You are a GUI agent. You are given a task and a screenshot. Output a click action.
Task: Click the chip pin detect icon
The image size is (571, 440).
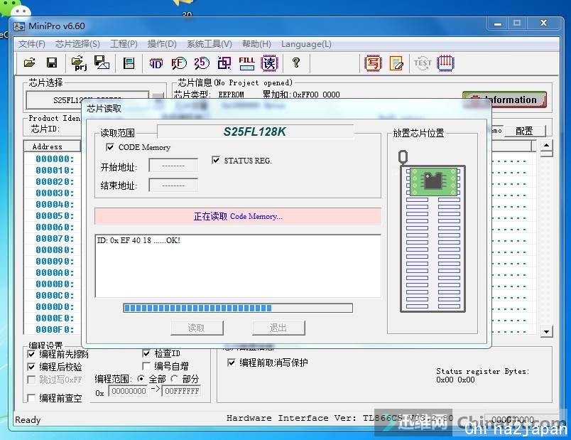[x=445, y=63]
